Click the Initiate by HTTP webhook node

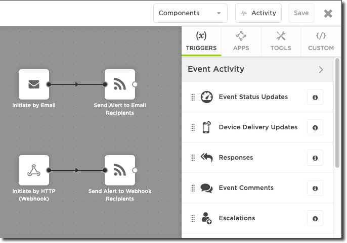(x=34, y=170)
